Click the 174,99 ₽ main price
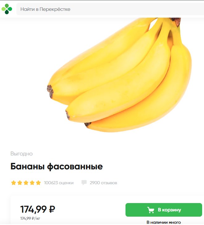Image resolution: width=204 pixels, height=225 pixels. pyautogui.click(x=38, y=209)
